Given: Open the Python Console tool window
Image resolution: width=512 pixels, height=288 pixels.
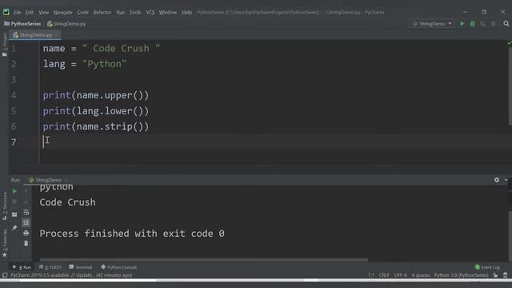Looking at the screenshot, I should tap(119, 267).
